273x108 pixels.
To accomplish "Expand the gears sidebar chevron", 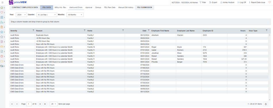I will click(4, 66).
